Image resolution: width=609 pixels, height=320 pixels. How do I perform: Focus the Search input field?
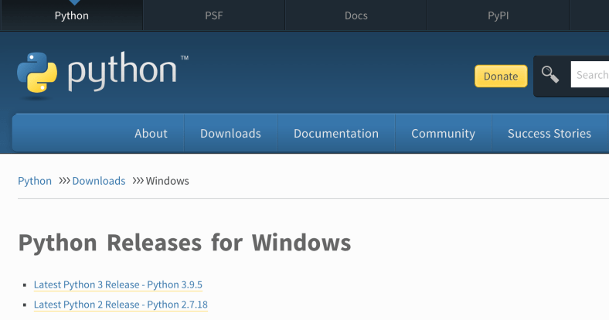(x=590, y=74)
